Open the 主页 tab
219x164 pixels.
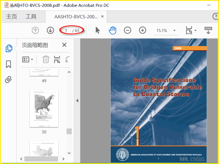click(11, 17)
